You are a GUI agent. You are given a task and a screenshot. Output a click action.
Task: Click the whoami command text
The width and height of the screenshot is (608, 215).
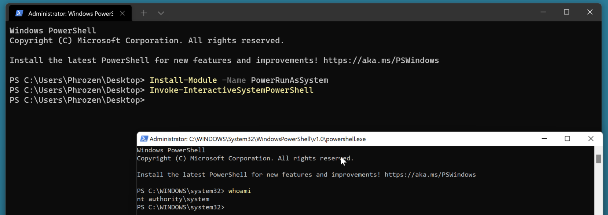click(x=239, y=191)
